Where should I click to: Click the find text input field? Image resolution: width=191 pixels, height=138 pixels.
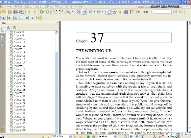[162, 12]
